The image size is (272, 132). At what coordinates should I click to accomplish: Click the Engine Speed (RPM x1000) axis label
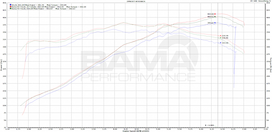(x=136, y=131)
